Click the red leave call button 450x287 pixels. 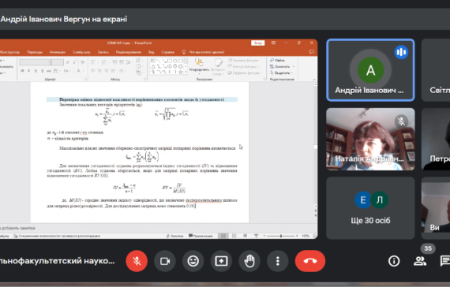point(310,261)
